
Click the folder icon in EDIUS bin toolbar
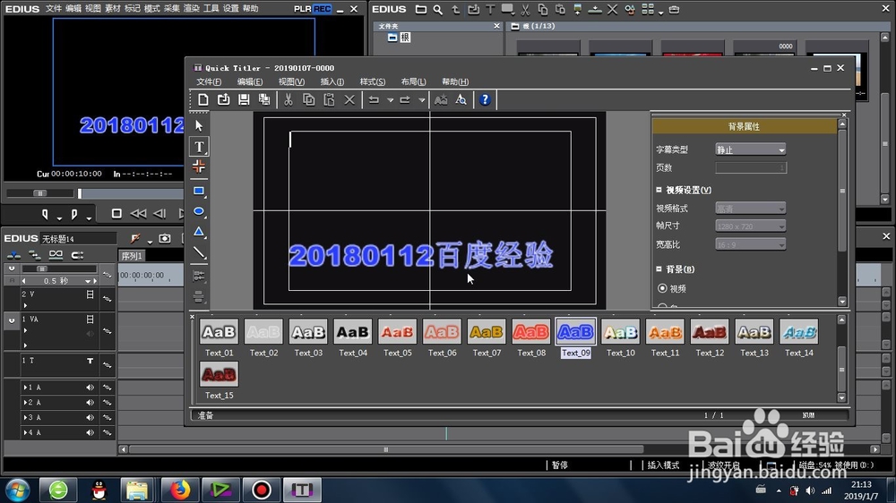click(421, 9)
